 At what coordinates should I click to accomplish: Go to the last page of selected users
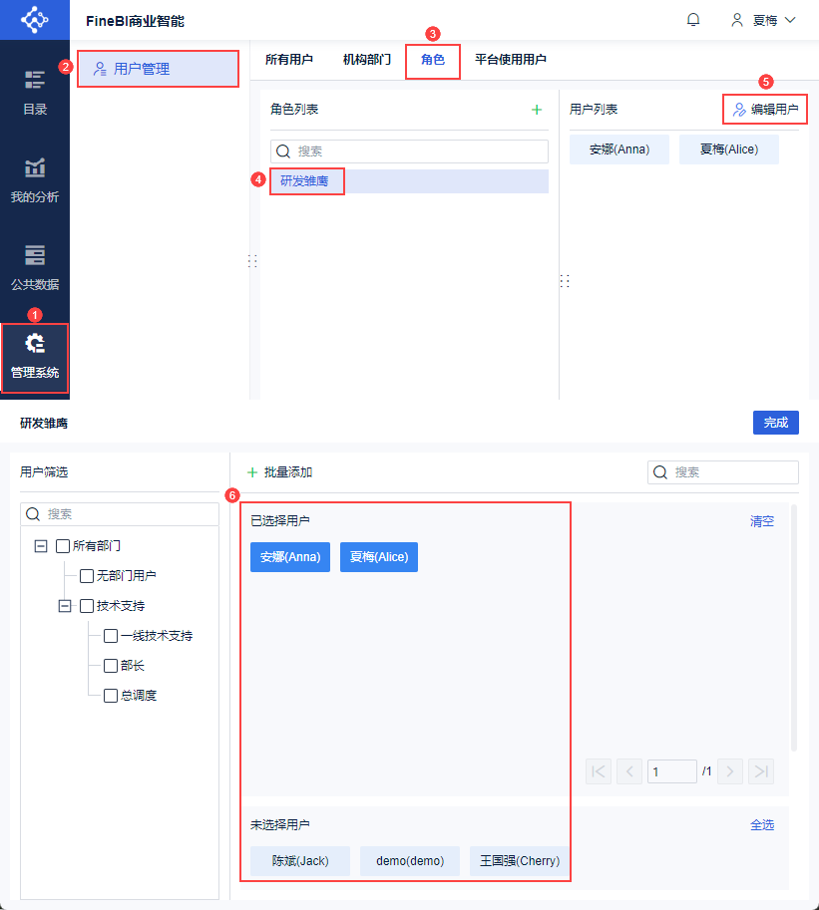[761, 771]
